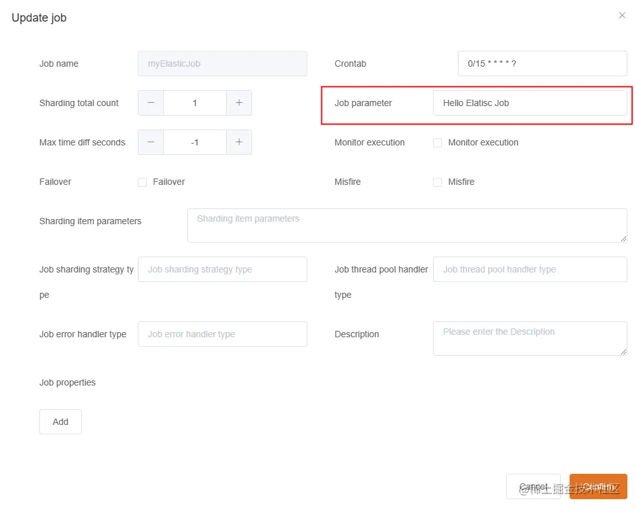Screen dimensions: 635x510
Task: Click the Failover checkbox label text
Action: (x=169, y=182)
